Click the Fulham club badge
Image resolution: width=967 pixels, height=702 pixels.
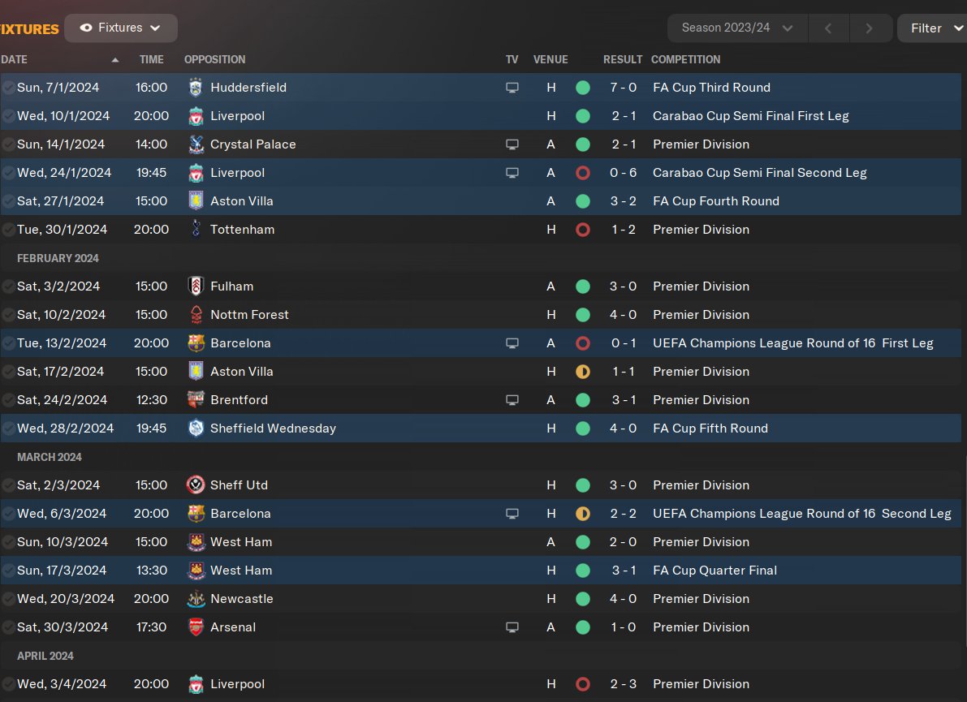point(196,286)
